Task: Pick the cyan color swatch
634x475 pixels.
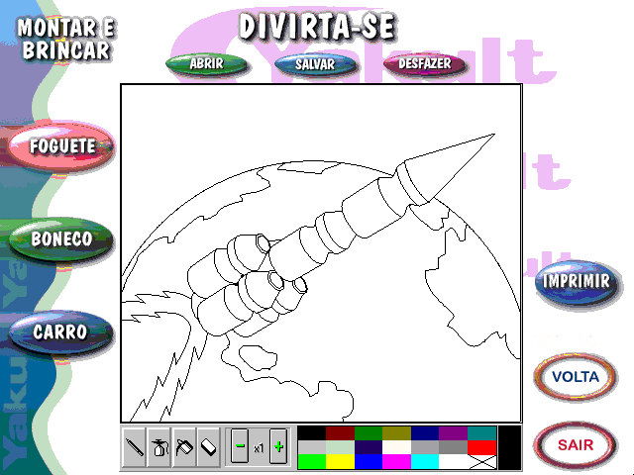Action: click(x=425, y=462)
